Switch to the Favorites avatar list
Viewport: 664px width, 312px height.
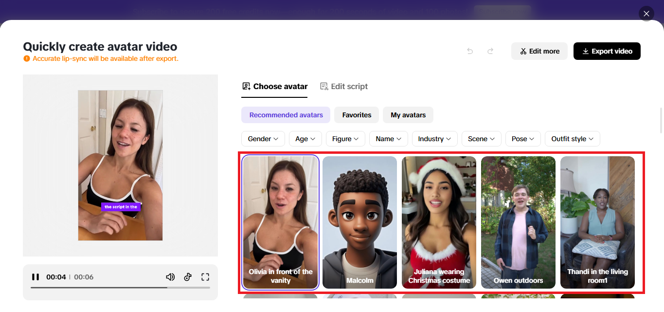pos(356,115)
